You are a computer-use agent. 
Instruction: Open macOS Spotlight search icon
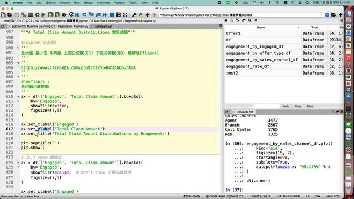[x=293, y=3]
